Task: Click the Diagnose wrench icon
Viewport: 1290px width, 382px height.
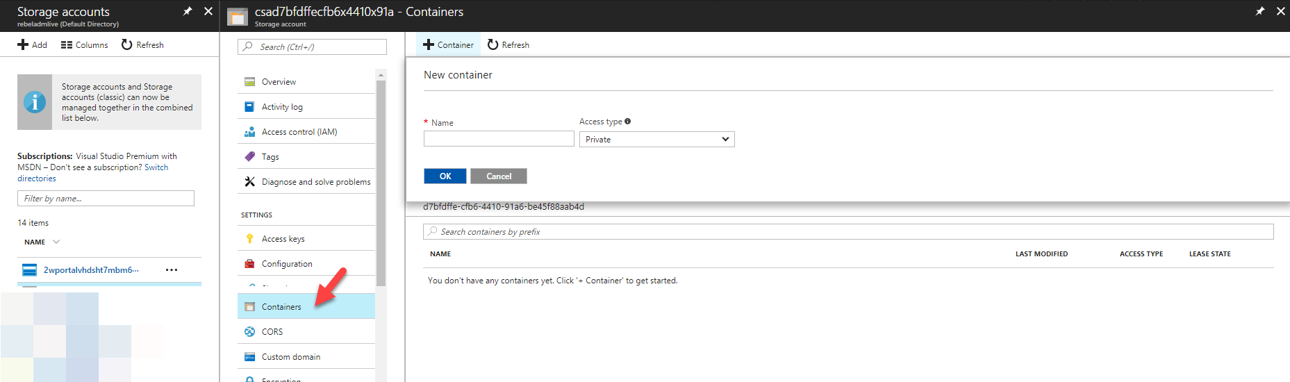Action: tap(249, 182)
